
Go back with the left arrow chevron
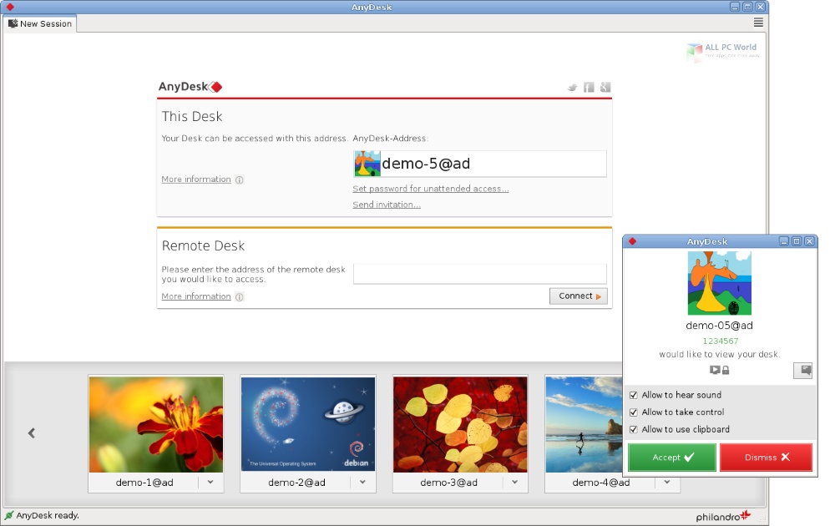click(32, 432)
